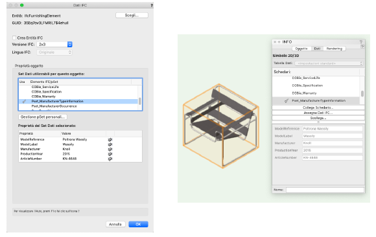
Task: Click the help question mark in the INFO palette
Action: (x=361, y=41)
